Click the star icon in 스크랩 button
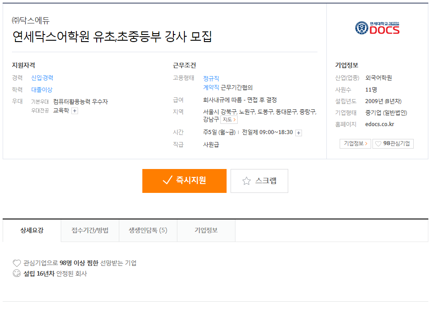Image resolution: width=431 pixels, height=315 pixels. click(247, 181)
